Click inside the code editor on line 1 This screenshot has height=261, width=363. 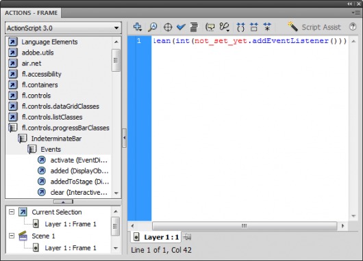tap(250, 41)
